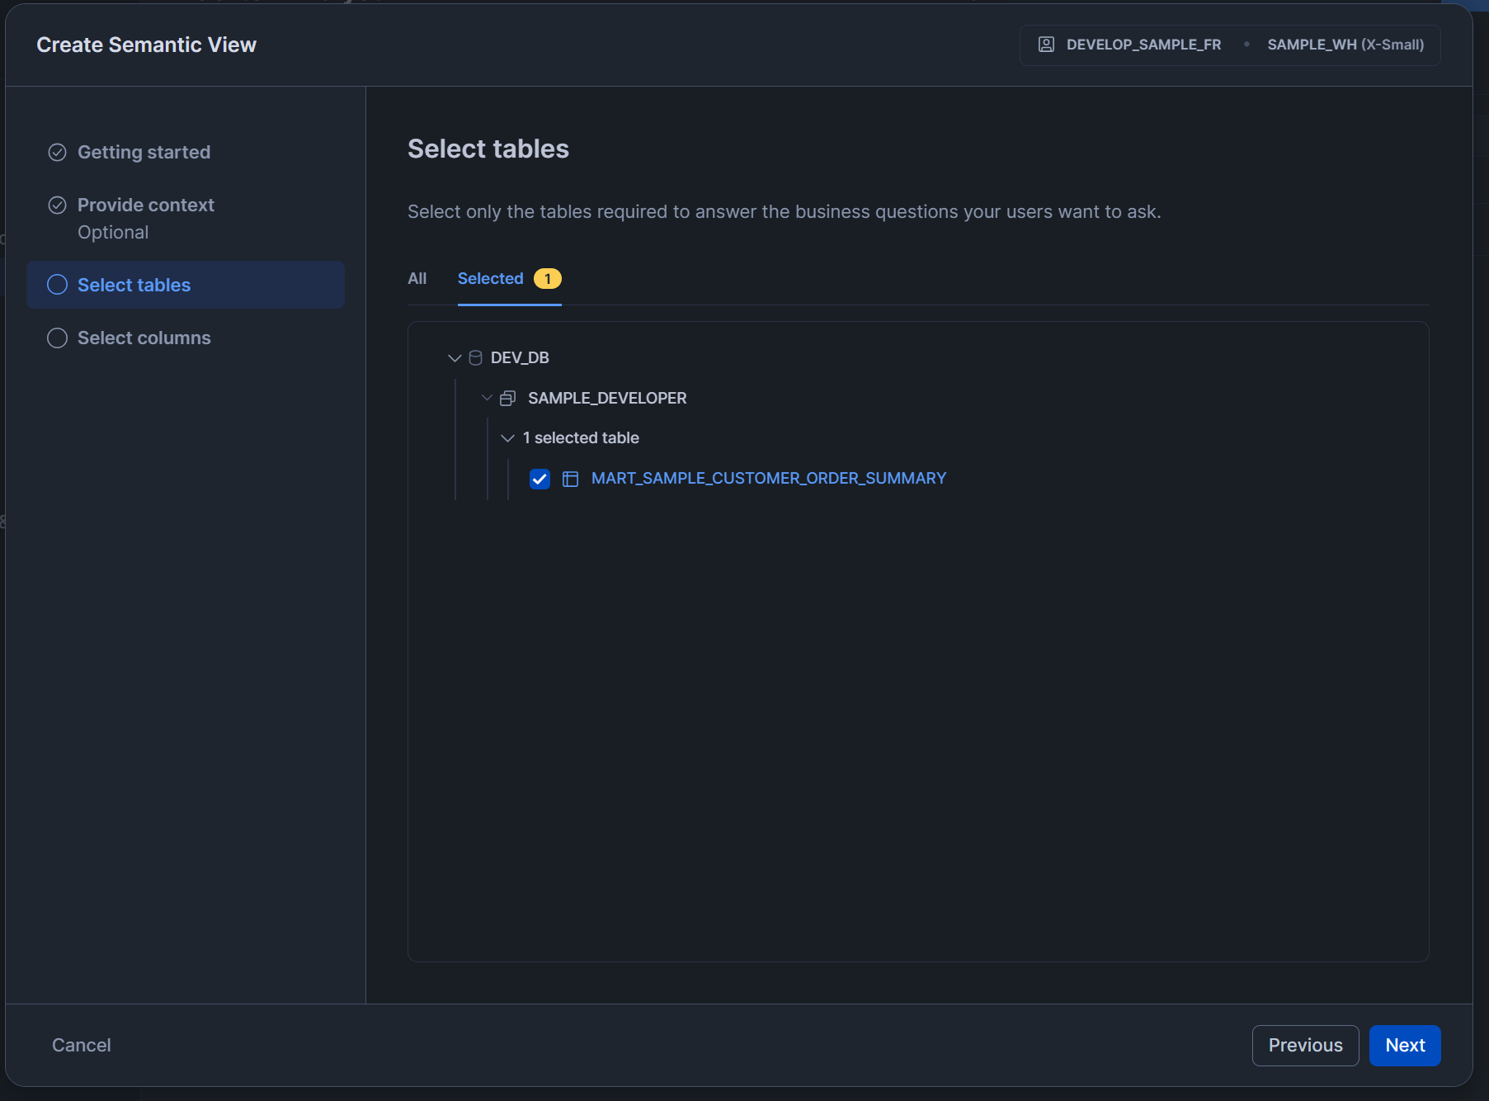Click the Getting started checkmark icon

57,152
